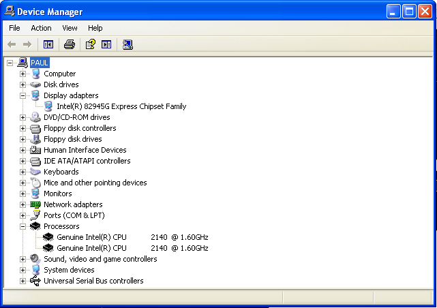Click the System devices icon
Image resolution: width=437 pixels, height=308 pixels.
[35, 270]
